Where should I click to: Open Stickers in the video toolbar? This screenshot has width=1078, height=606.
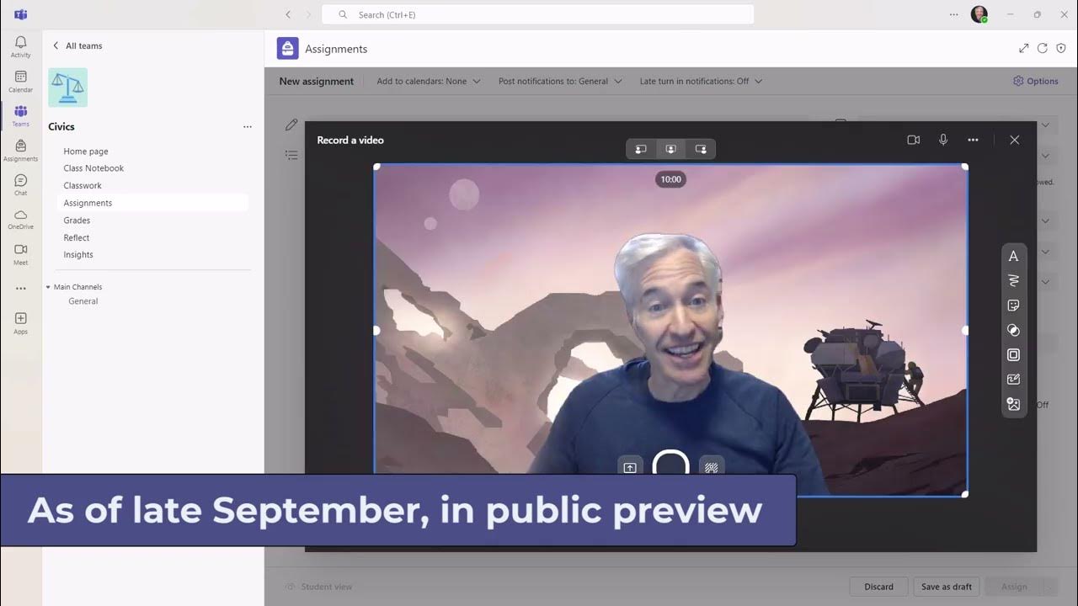tap(1013, 306)
